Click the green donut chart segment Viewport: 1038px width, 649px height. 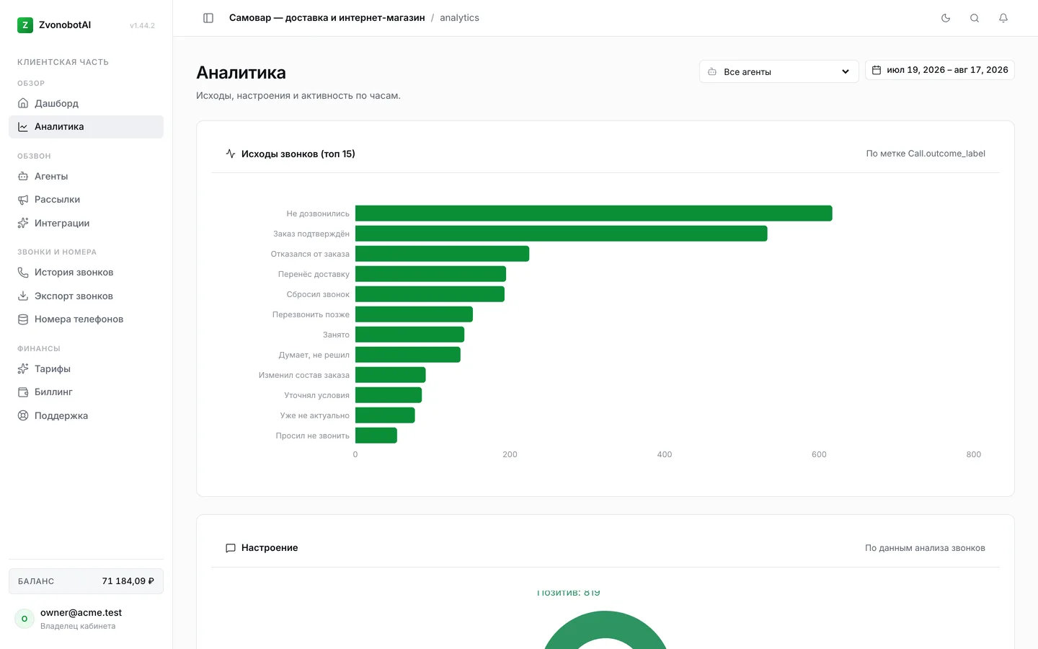[x=605, y=626]
